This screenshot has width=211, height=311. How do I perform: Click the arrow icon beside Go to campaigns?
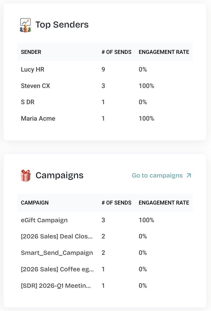coord(189,175)
